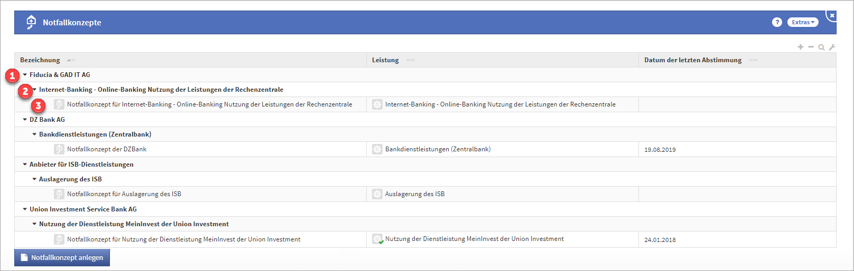854x271 pixels.
Task: Open table settings with wrench icon
Action: coord(832,47)
